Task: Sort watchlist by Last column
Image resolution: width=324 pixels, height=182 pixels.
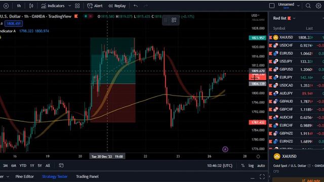Action: pos(309,28)
